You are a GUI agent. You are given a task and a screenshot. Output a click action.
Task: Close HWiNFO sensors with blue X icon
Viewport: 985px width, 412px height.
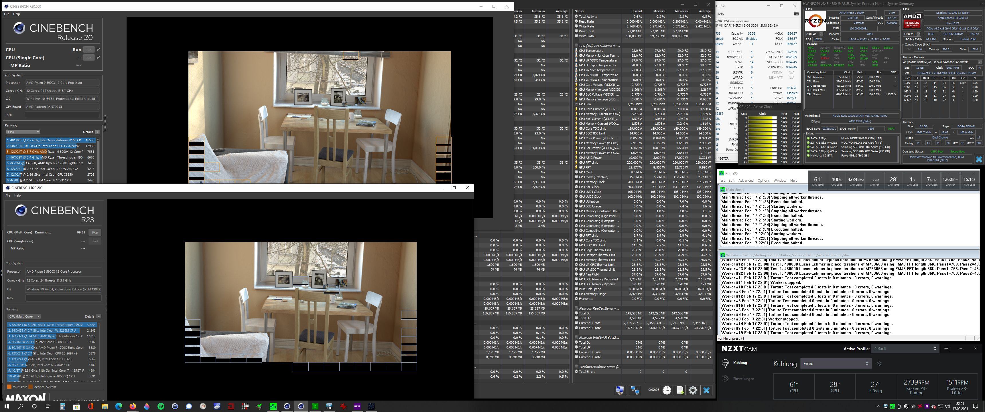pyautogui.click(x=706, y=390)
